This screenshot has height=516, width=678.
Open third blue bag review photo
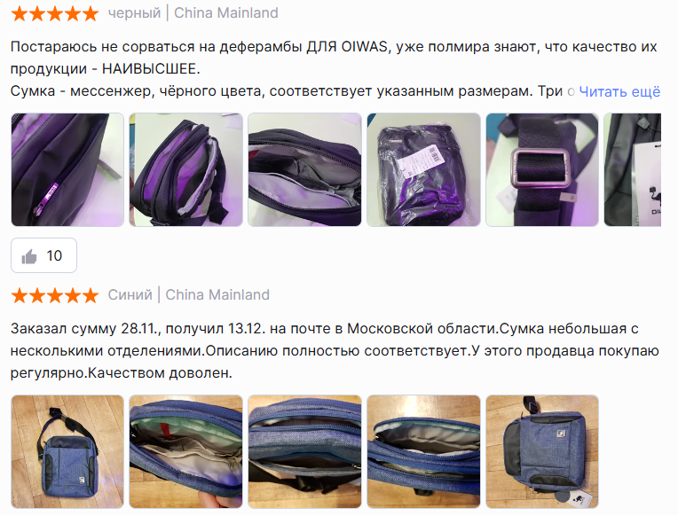[304, 451]
